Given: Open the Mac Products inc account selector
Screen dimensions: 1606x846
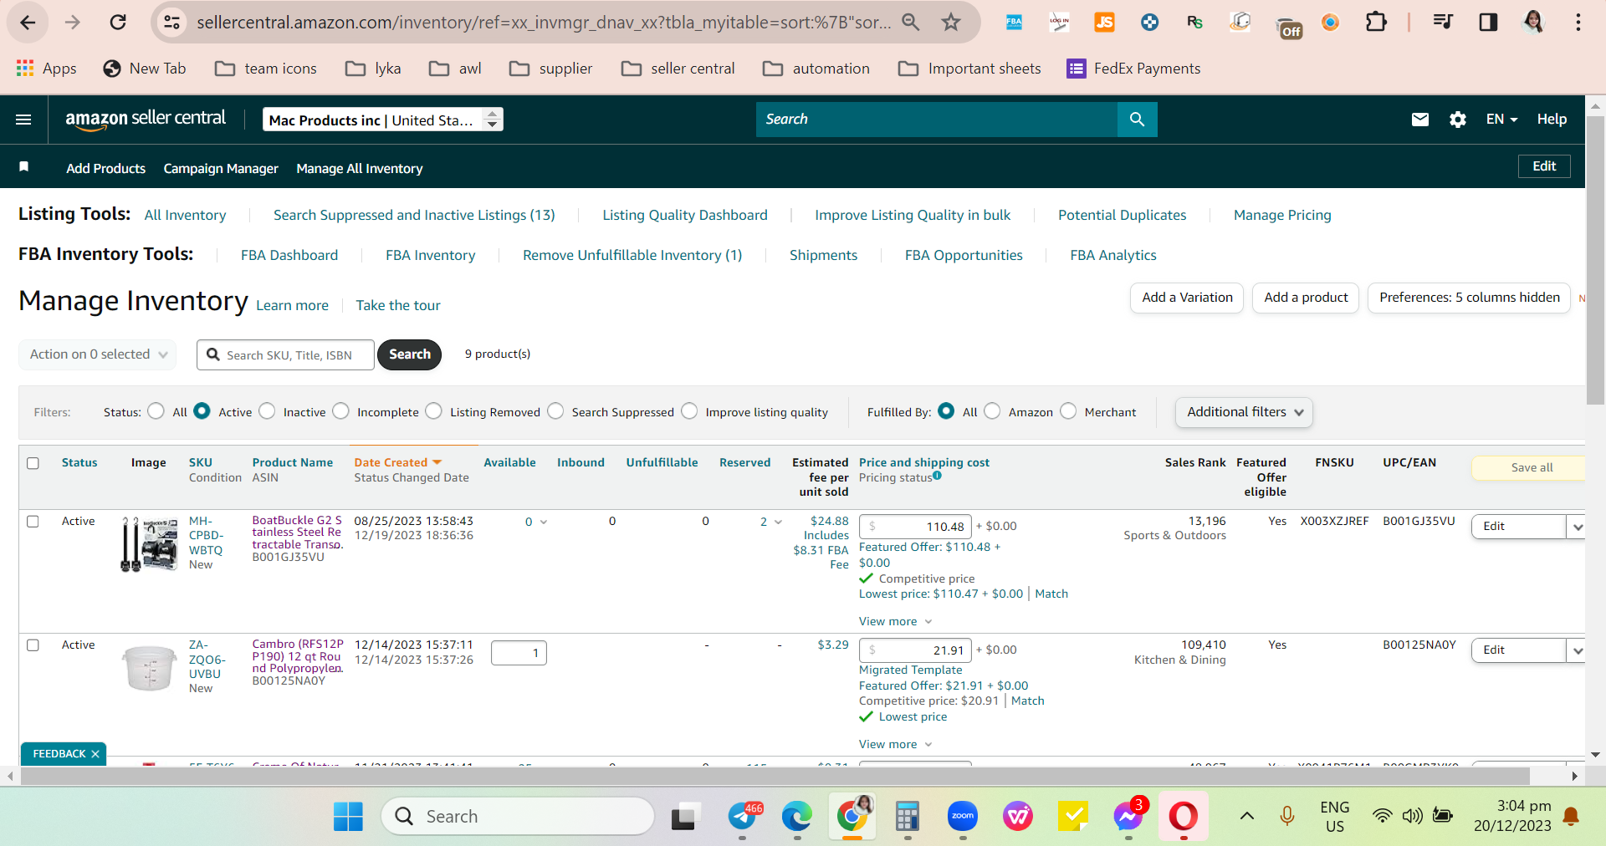Looking at the screenshot, I should click(383, 120).
